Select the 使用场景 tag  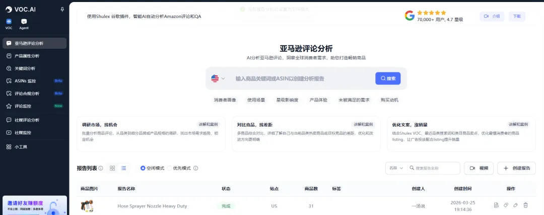coord(256,100)
